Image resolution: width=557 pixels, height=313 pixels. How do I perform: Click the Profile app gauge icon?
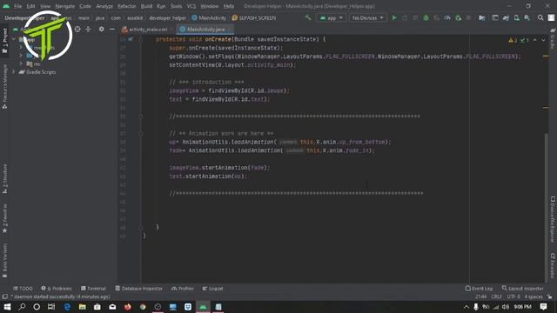[447, 17]
